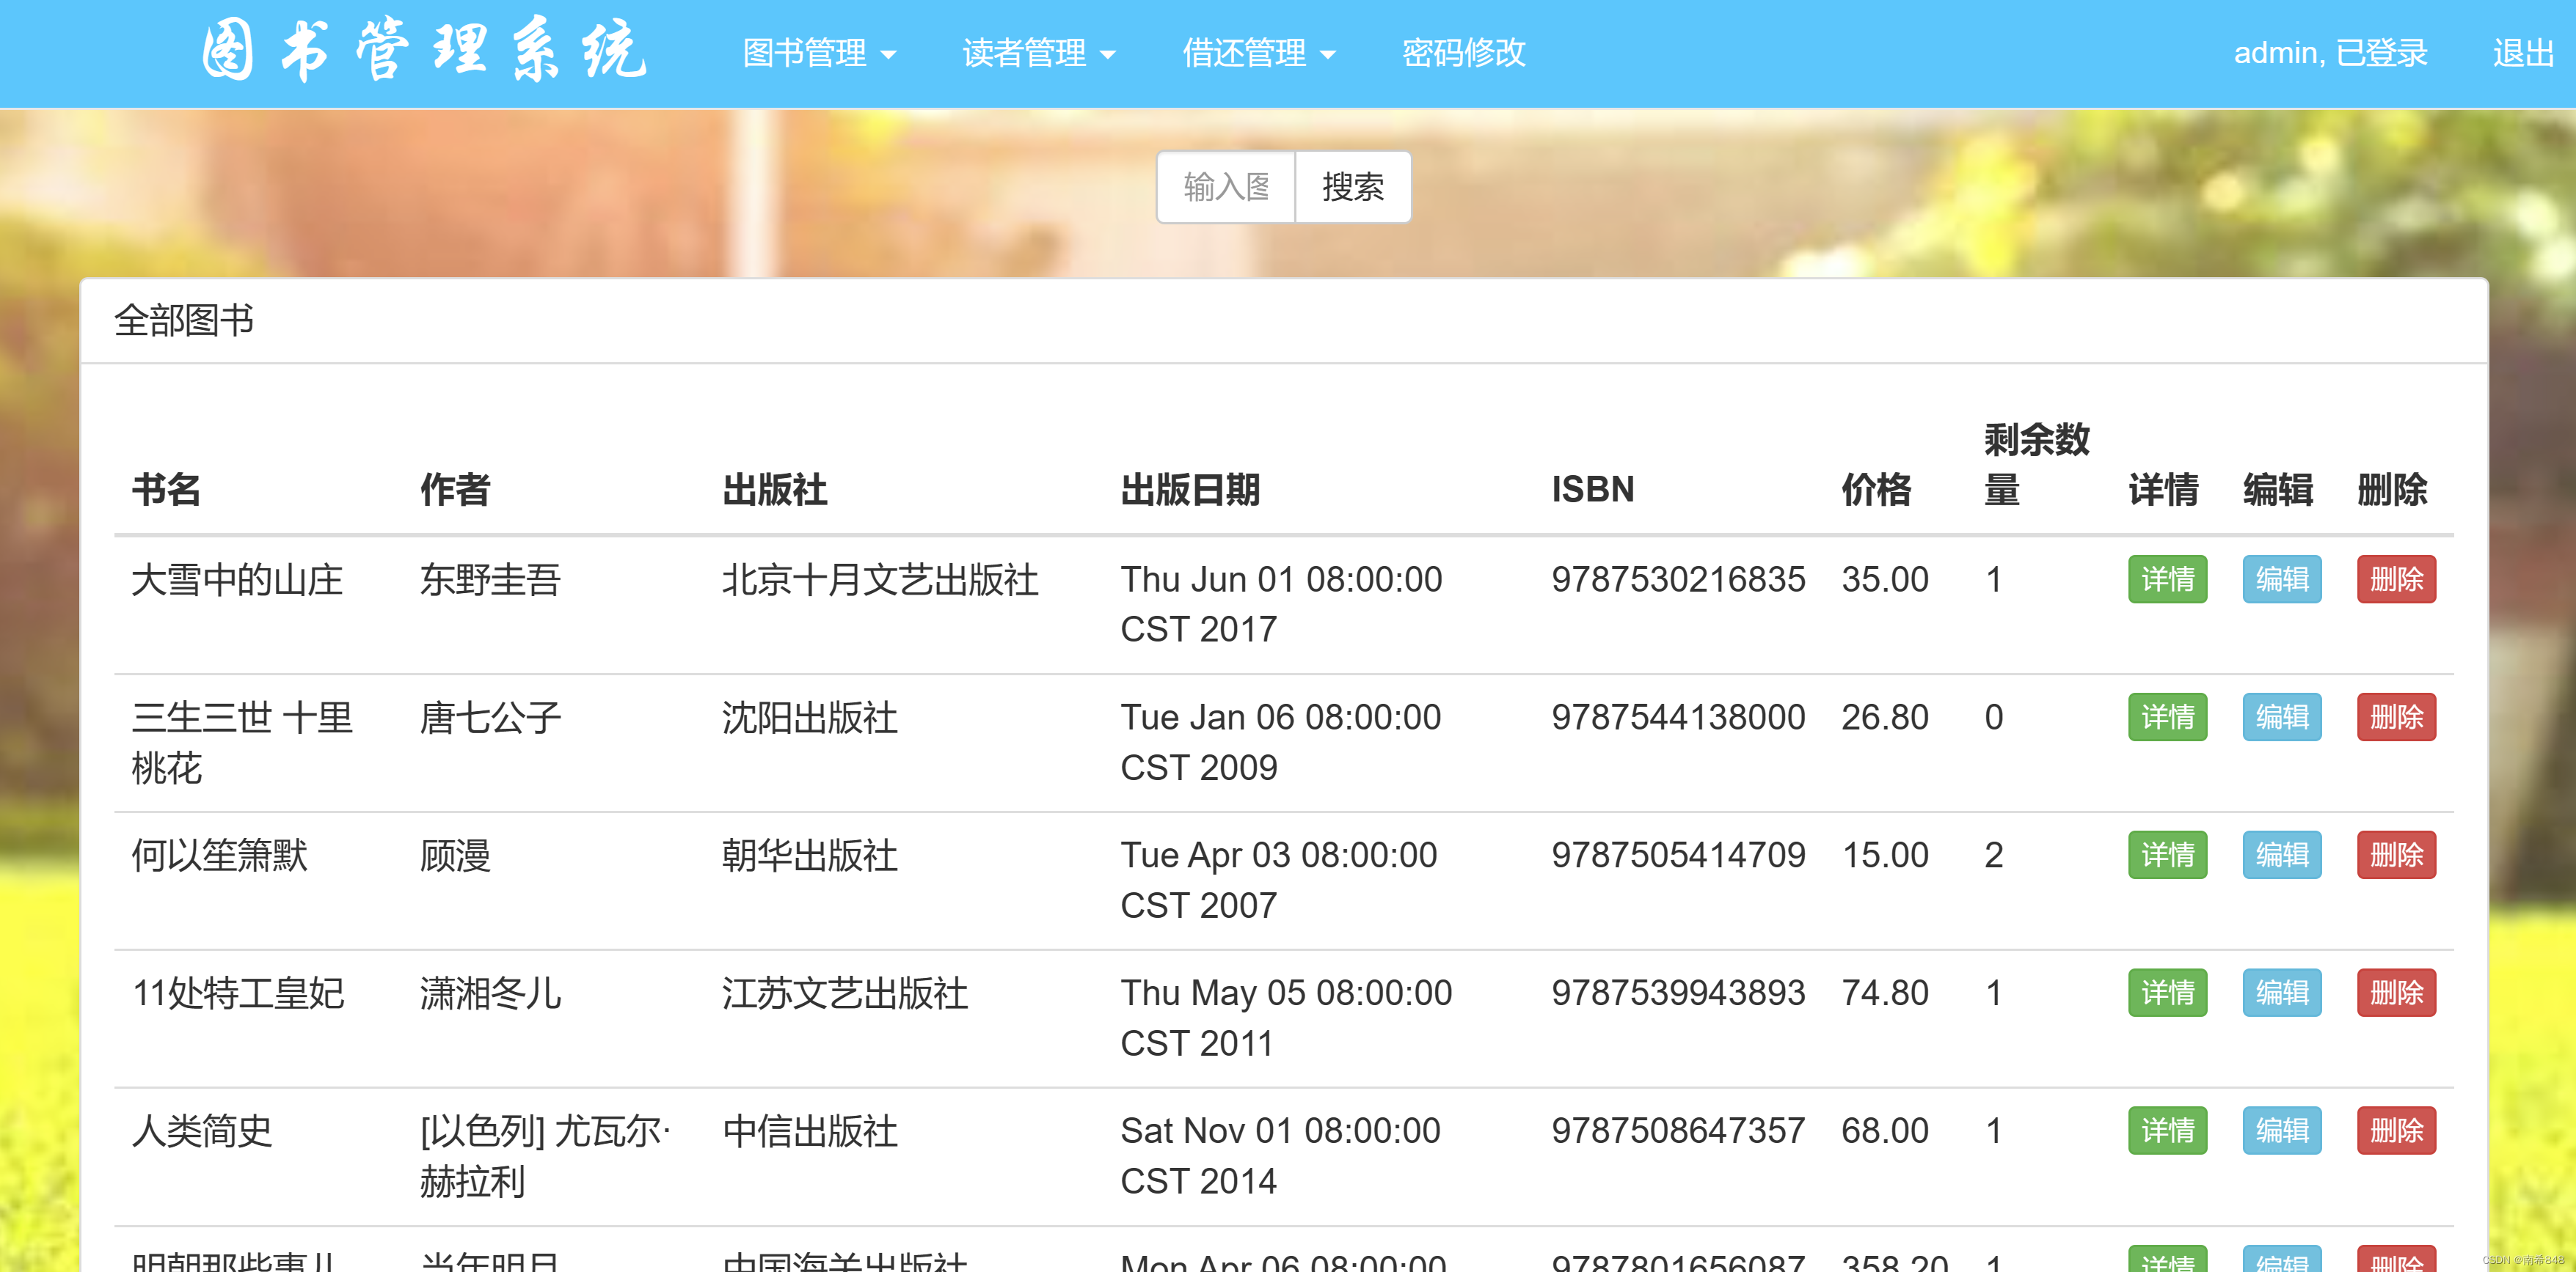View 详情 for 大雪中的山庄
2576x1272 pixels.
[2166, 579]
